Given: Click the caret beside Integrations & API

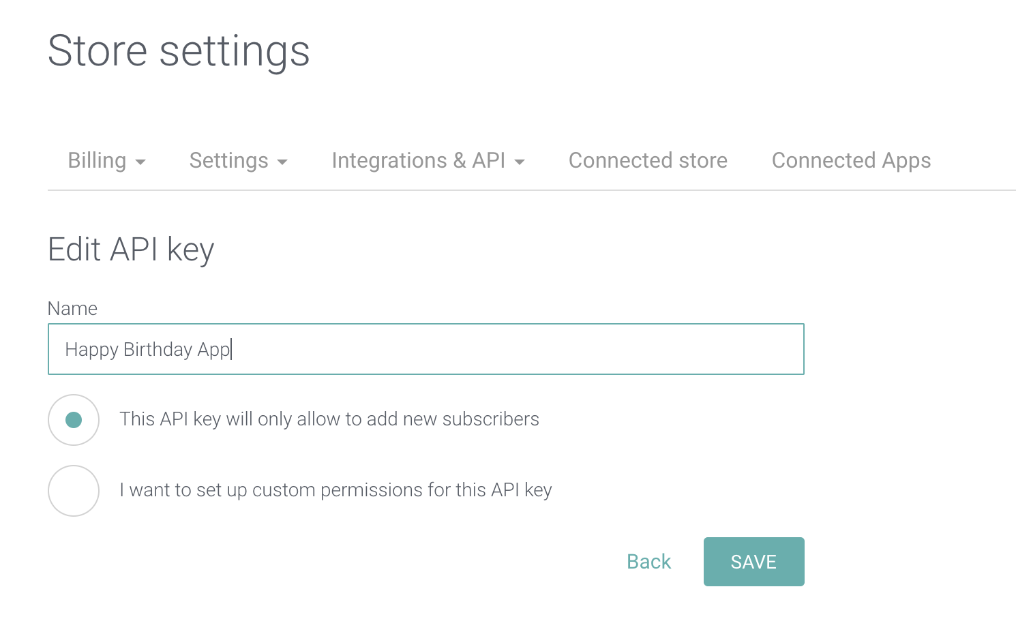Looking at the screenshot, I should tap(520, 162).
